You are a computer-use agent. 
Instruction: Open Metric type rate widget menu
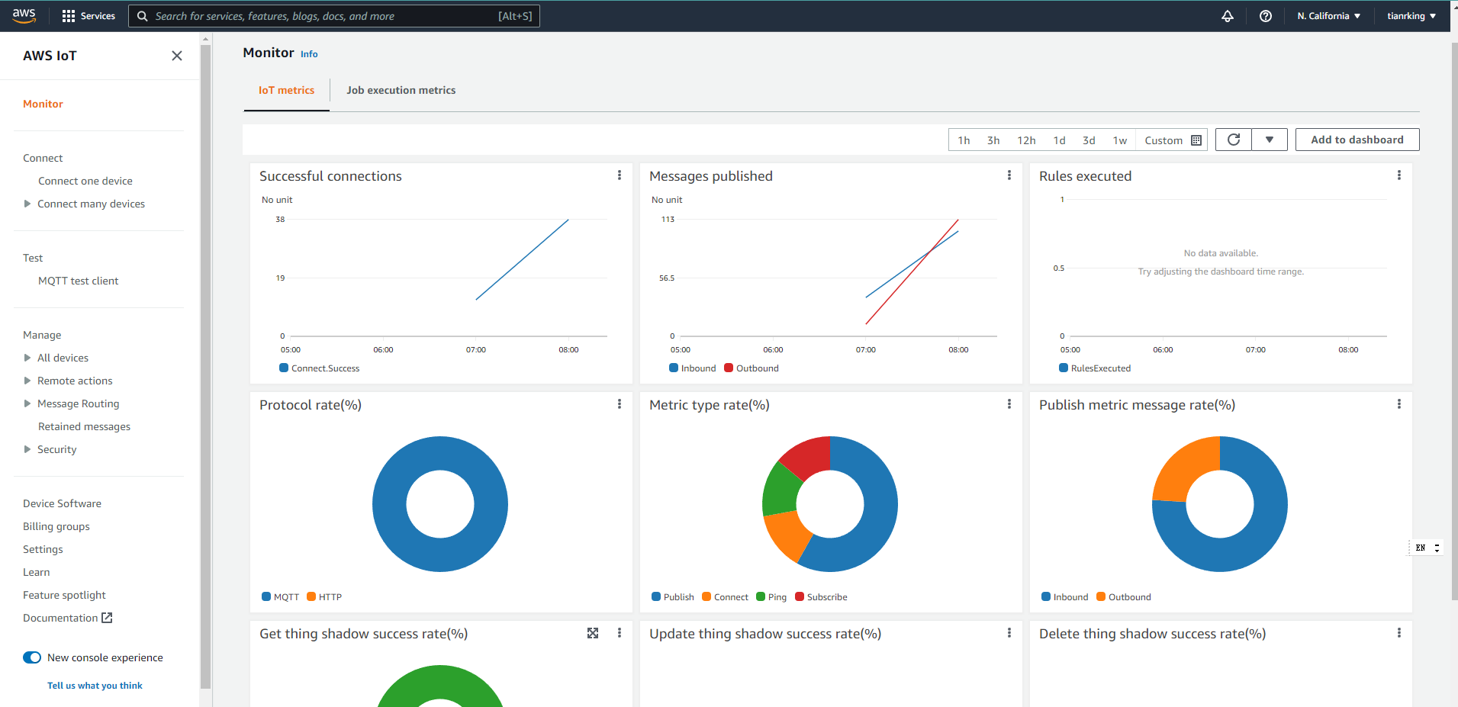click(x=1009, y=404)
